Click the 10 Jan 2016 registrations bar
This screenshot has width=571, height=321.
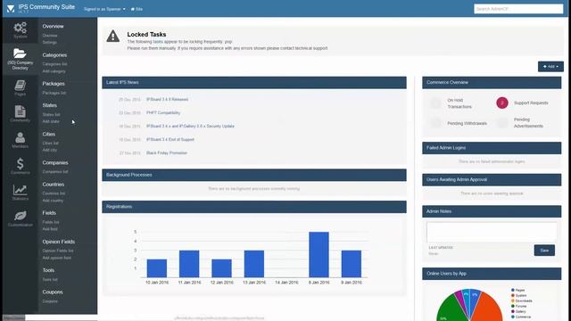[x=157, y=268]
